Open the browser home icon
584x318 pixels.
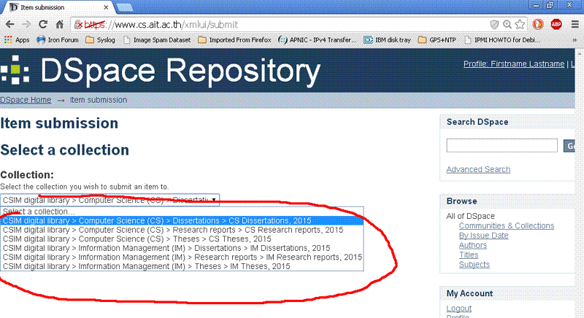59,25
